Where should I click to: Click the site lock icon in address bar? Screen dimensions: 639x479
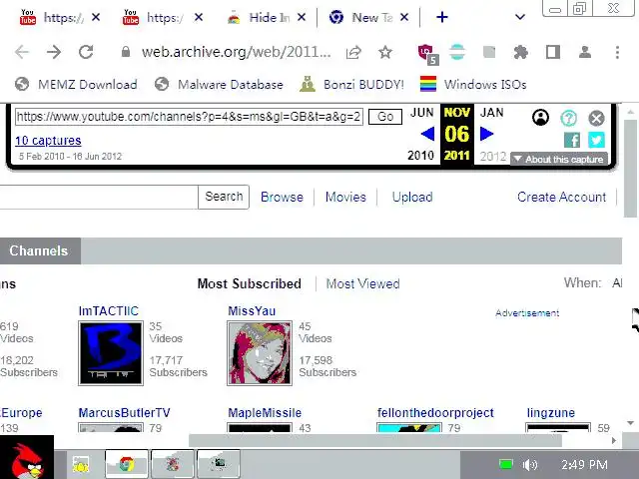pos(126,52)
